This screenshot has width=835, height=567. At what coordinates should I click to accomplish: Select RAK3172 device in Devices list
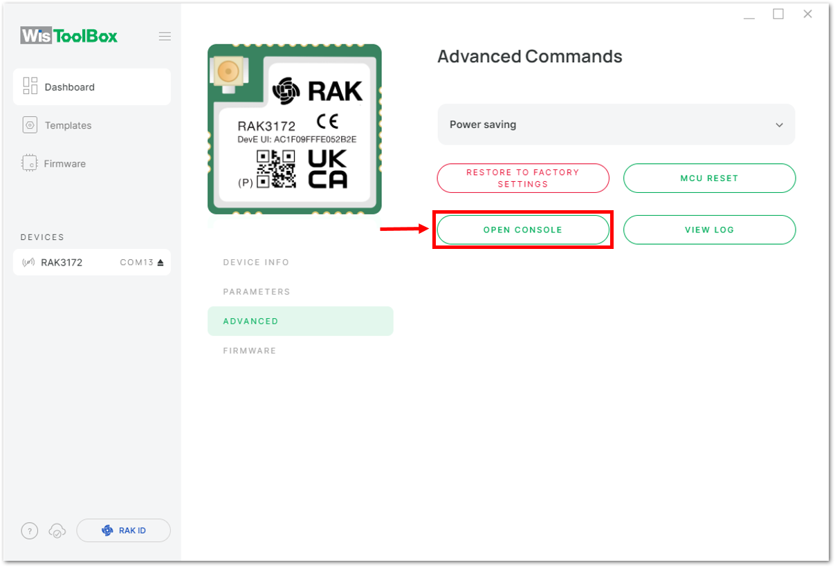pos(92,262)
